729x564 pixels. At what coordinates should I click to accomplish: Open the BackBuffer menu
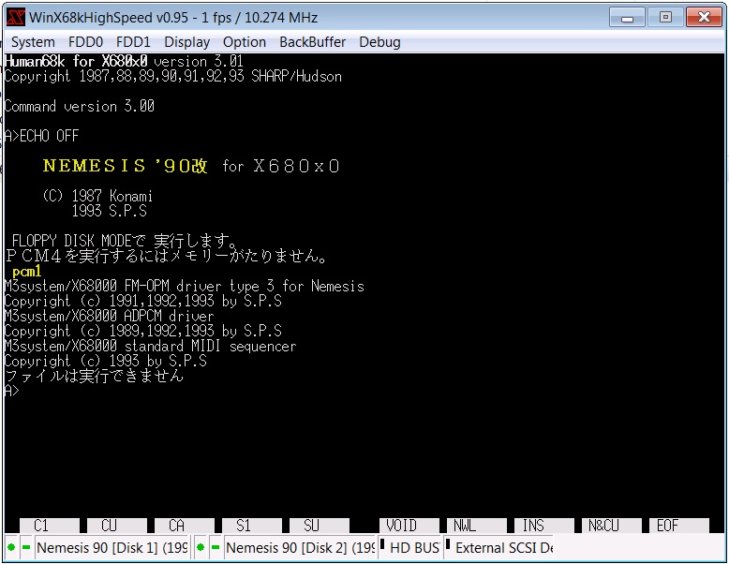point(312,42)
